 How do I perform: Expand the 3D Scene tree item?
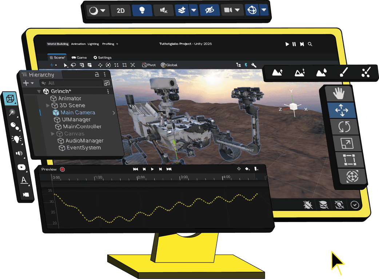pyautogui.click(x=48, y=105)
